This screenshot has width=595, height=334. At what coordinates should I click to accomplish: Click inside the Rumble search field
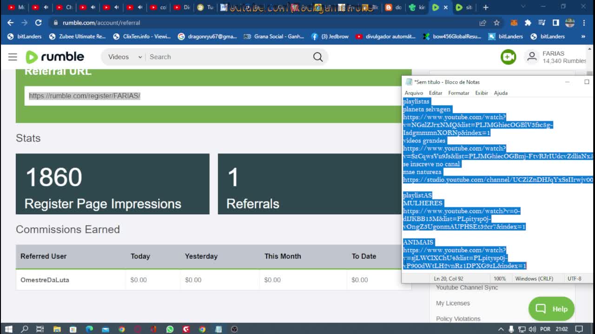tap(228, 57)
